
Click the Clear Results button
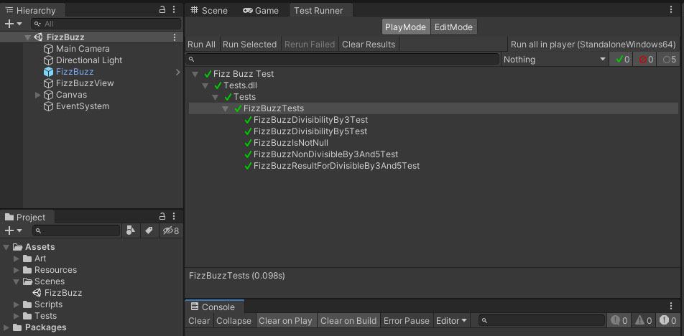pyautogui.click(x=368, y=44)
